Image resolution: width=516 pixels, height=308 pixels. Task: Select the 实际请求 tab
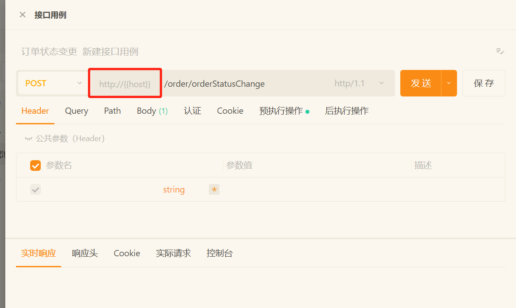tap(173, 253)
